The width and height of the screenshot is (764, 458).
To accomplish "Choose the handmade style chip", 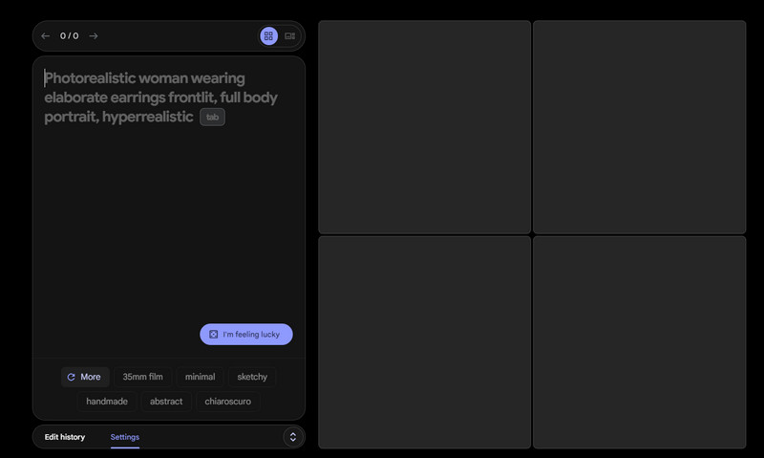I will (106, 402).
